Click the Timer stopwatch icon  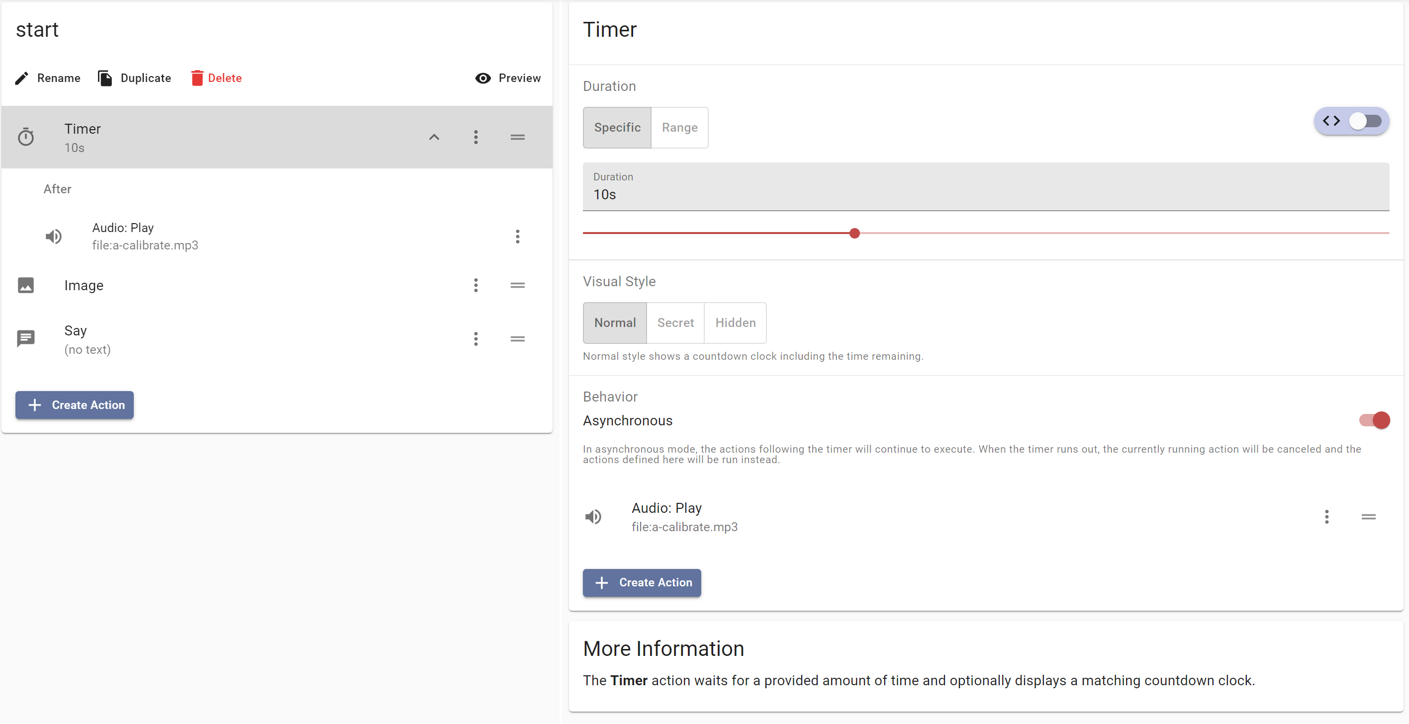(26, 137)
